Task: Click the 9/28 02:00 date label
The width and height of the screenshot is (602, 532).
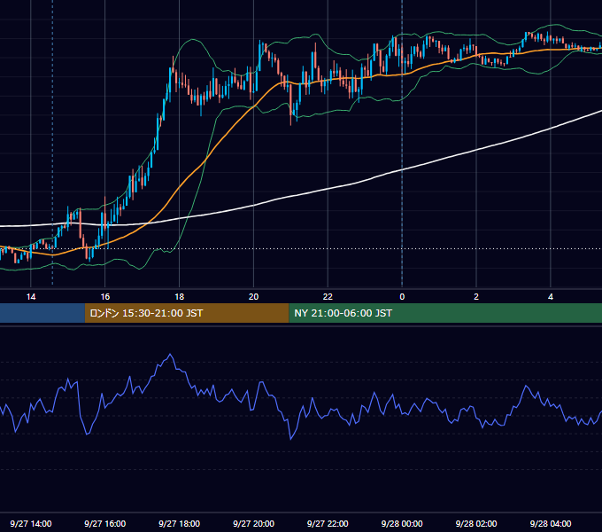Action: [476, 523]
